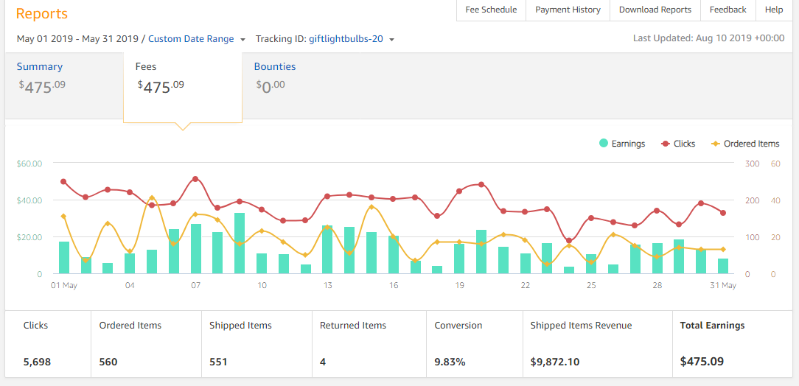
Task: Open the Help link
Action: [x=774, y=10]
